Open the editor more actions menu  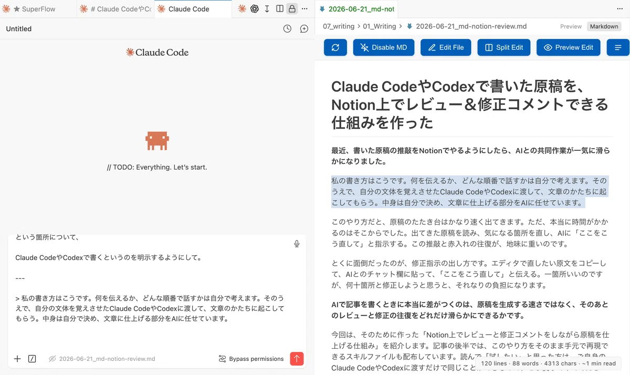click(304, 9)
